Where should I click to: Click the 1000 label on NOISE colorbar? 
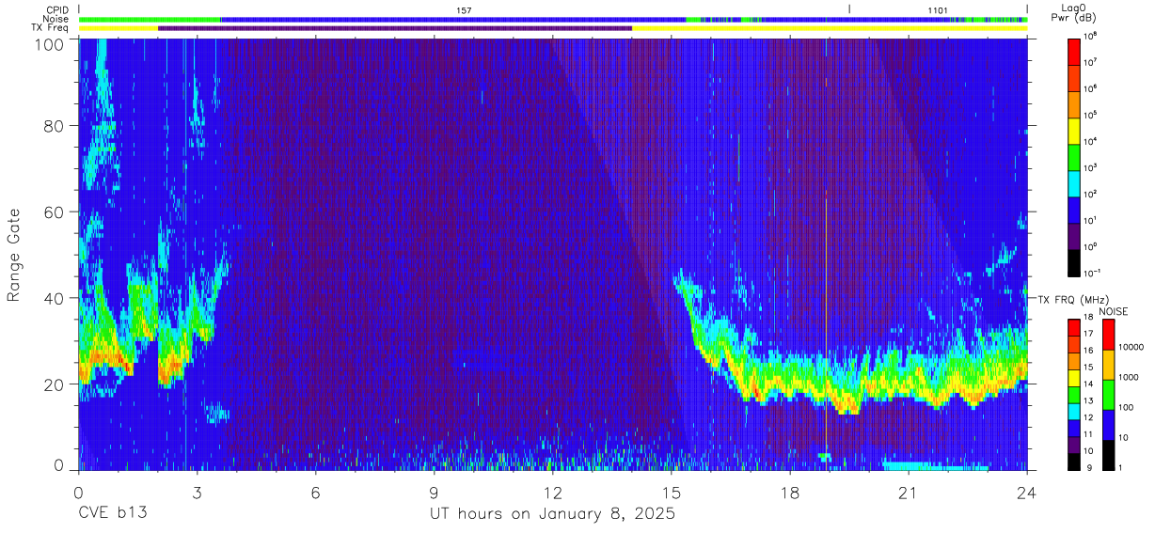[1127, 377]
